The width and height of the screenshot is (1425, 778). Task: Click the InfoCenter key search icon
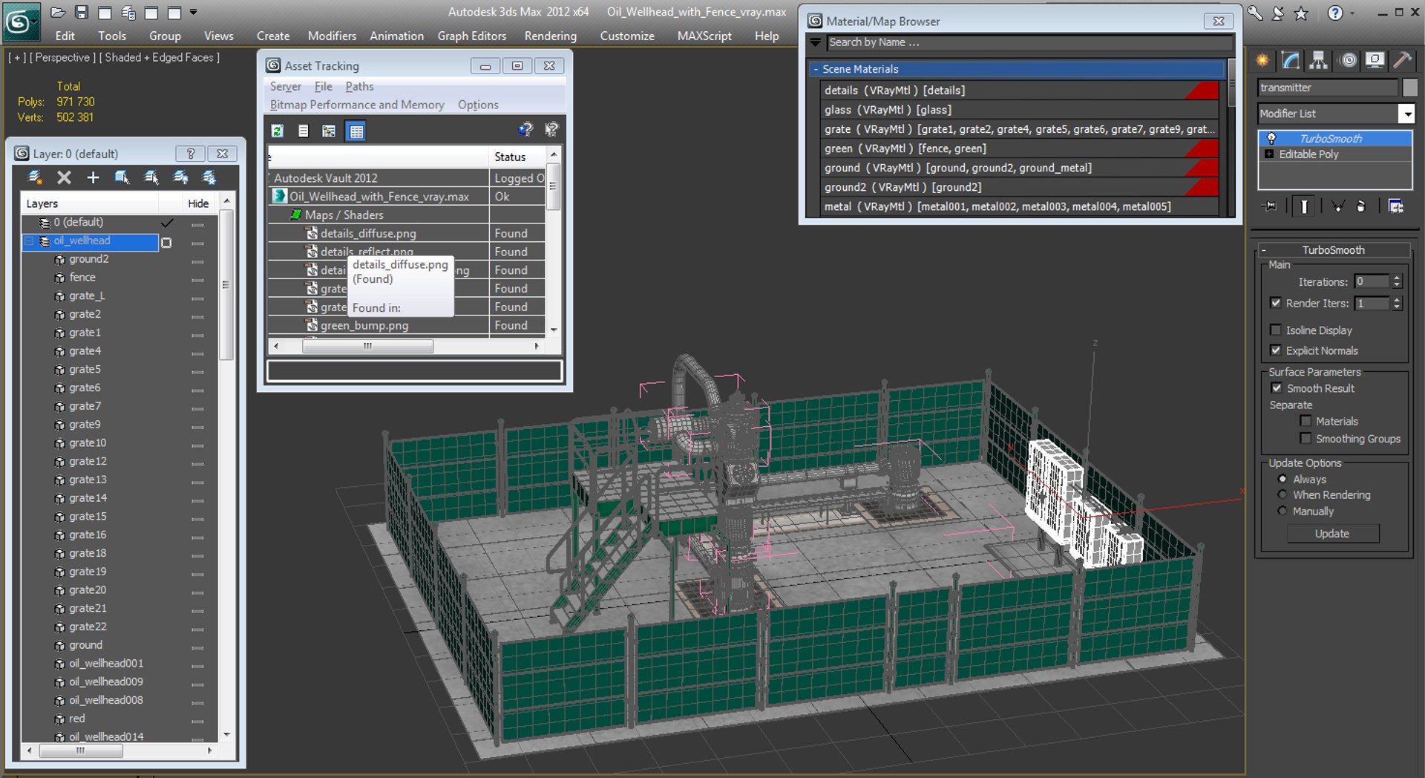pos(1255,13)
